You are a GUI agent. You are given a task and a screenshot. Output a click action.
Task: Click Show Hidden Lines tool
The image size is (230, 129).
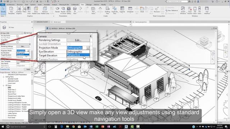click(x=36, y=10)
